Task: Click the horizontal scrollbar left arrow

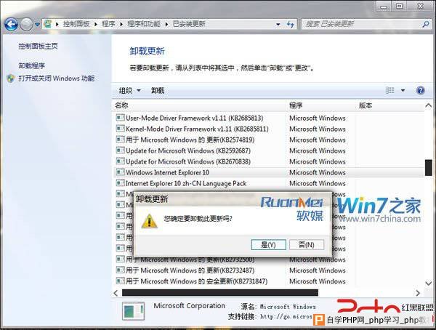Action: tap(116, 293)
